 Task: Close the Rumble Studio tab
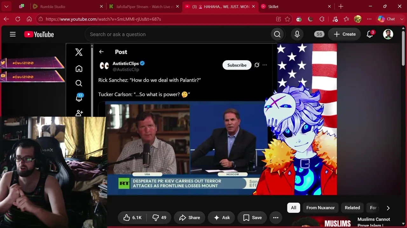tap(101, 6)
